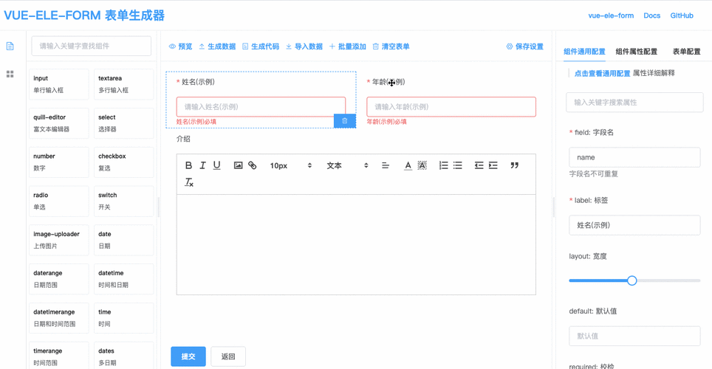Image resolution: width=712 pixels, height=369 pixels.
Task: Click 生成数据 in toolbar
Action: click(217, 46)
